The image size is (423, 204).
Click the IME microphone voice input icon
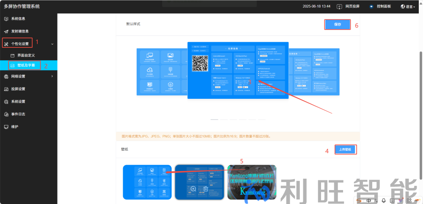coord(383,201)
